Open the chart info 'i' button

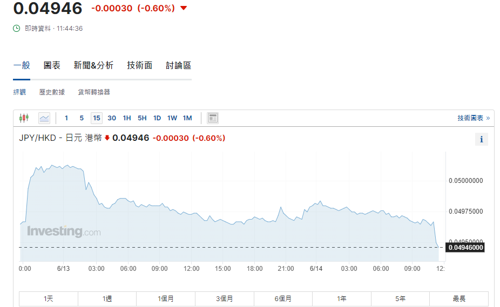[481, 140]
